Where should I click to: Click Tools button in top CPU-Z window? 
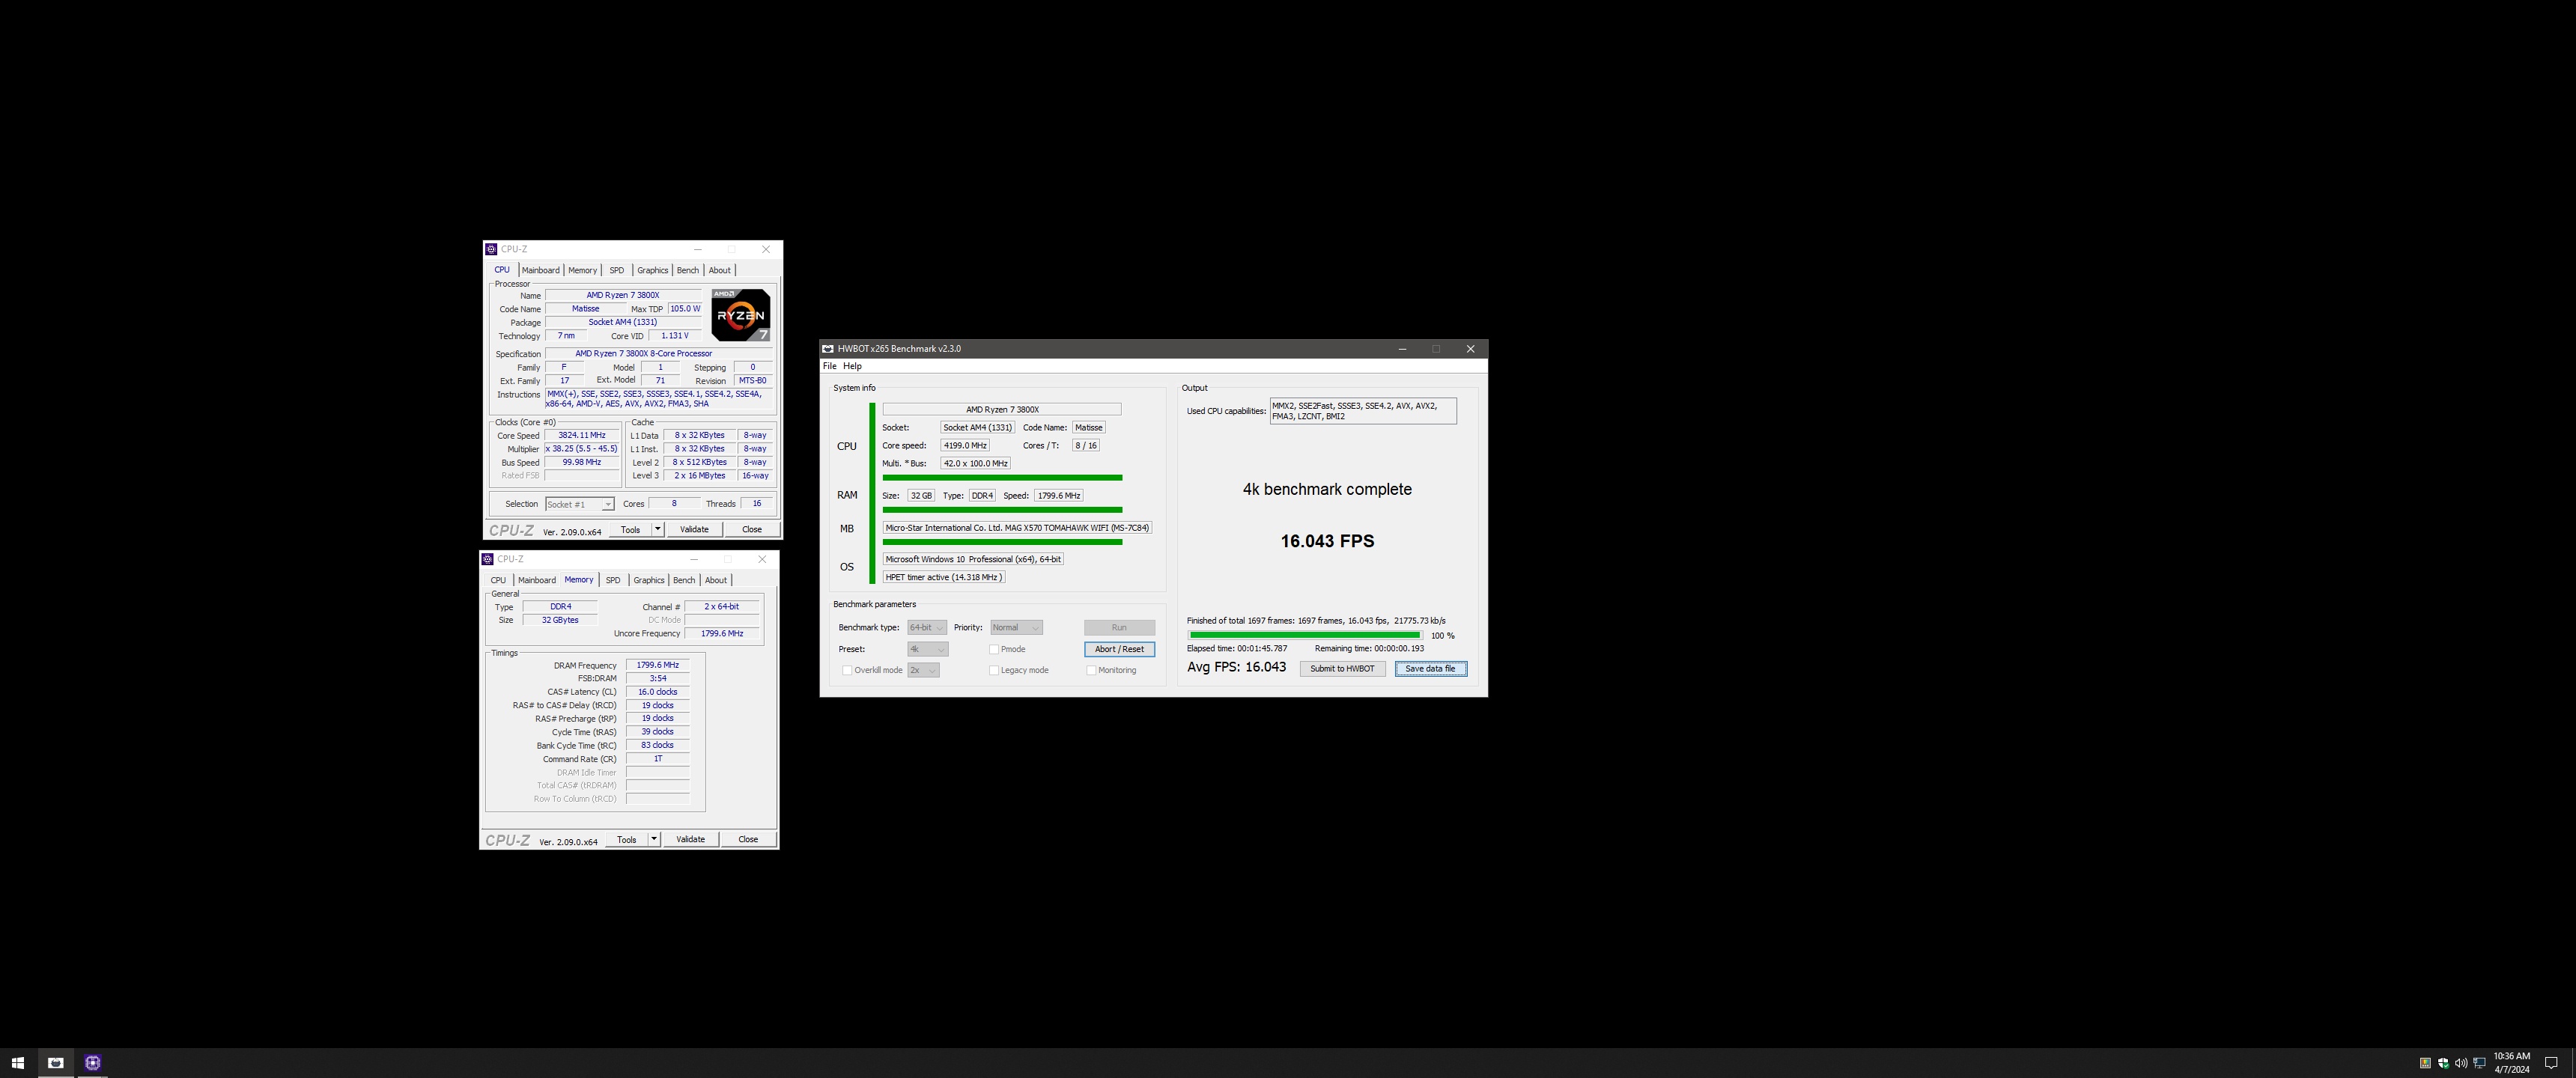630,530
